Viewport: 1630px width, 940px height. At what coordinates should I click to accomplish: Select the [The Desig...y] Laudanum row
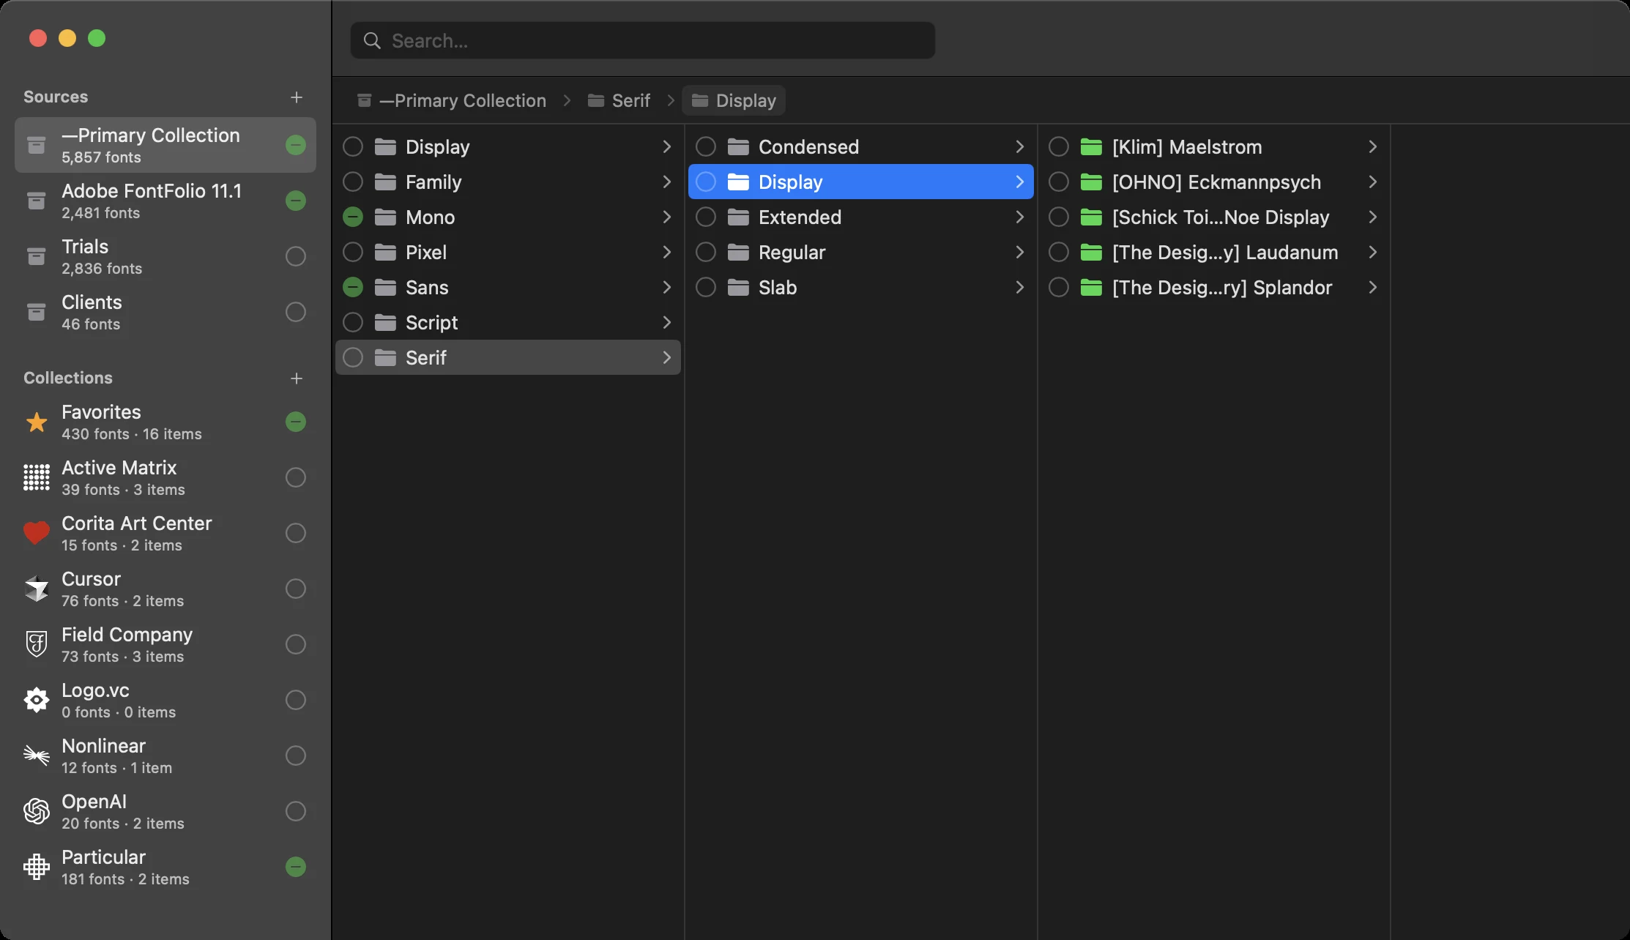click(x=1214, y=252)
